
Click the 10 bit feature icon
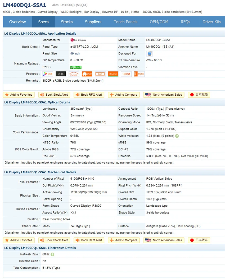pos(126,74)
